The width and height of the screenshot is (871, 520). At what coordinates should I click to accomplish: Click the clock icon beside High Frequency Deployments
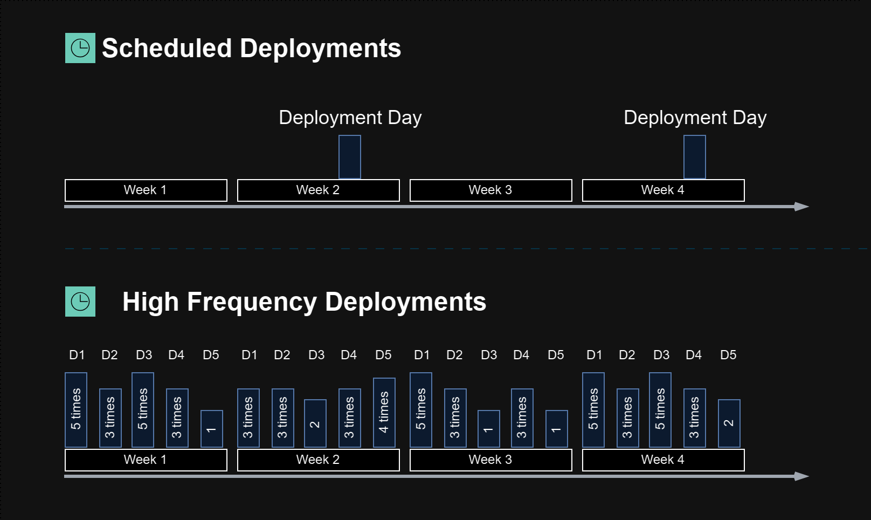click(80, 302)
